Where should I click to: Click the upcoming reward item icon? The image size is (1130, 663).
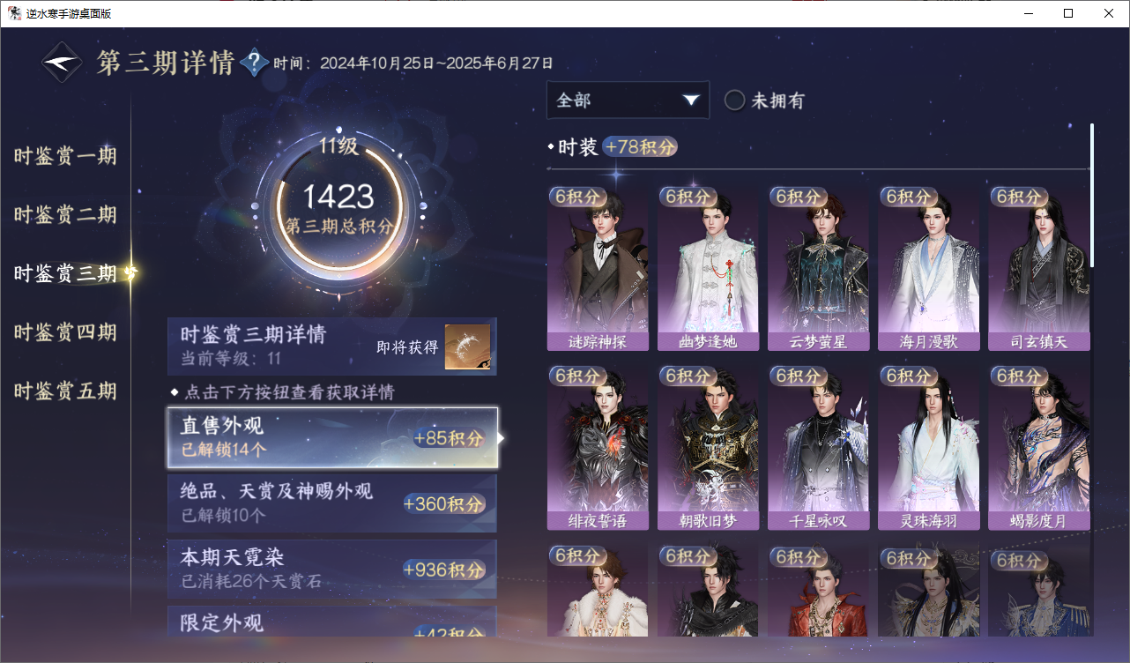click(x=467, y=346)
